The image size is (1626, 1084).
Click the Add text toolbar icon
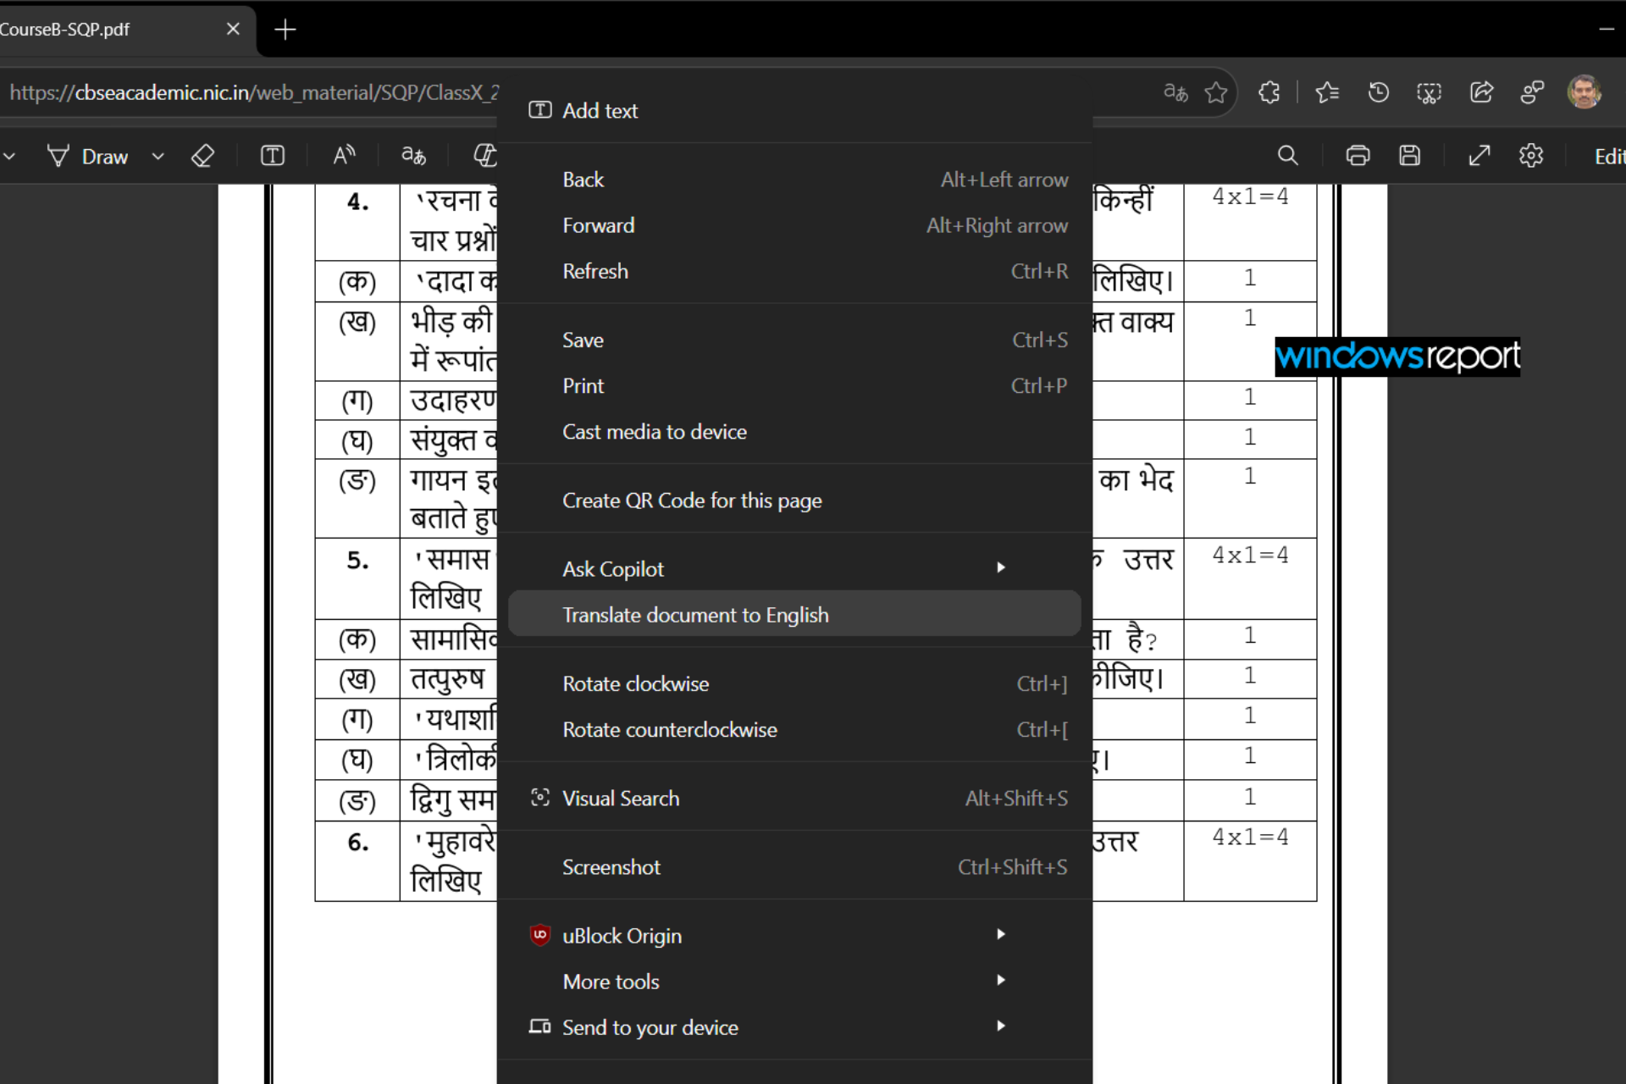pos(273,157)
